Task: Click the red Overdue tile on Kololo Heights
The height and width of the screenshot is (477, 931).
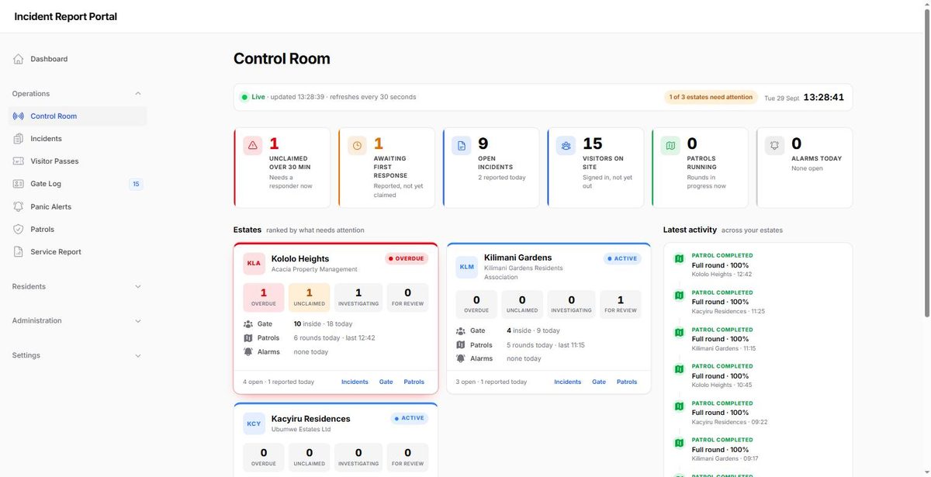Action: [264, 298]
